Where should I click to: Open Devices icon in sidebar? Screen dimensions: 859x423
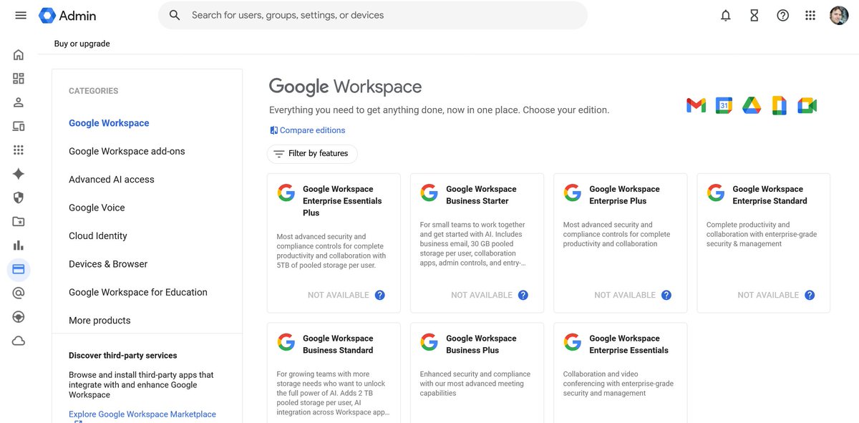(19, 126)
